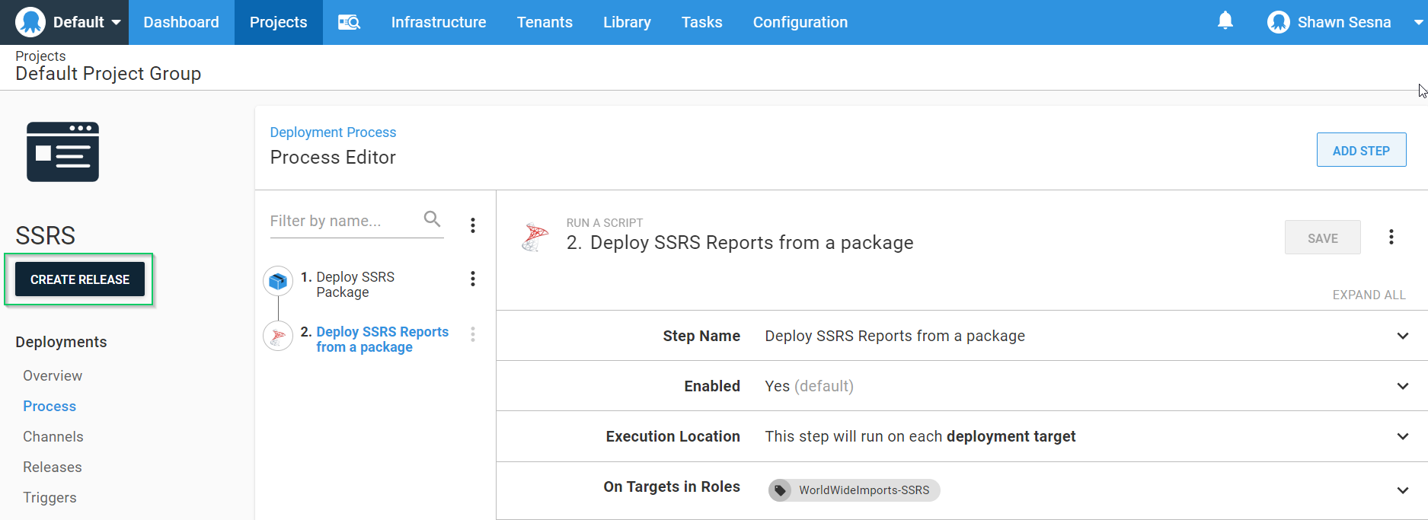The height and width of the screenshot is (520, 1428).
Task: Type in the Filter by name field
Action: coord(343,221)
